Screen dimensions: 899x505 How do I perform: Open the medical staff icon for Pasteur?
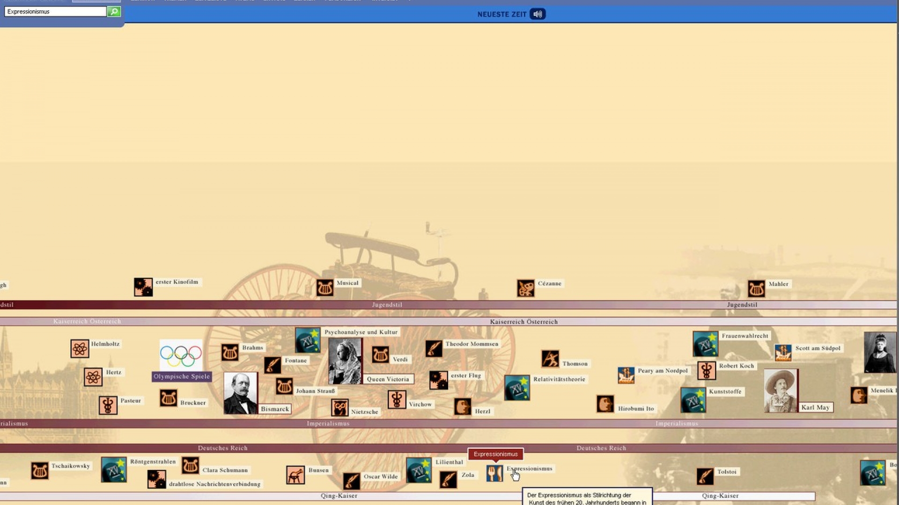(108, 405)
